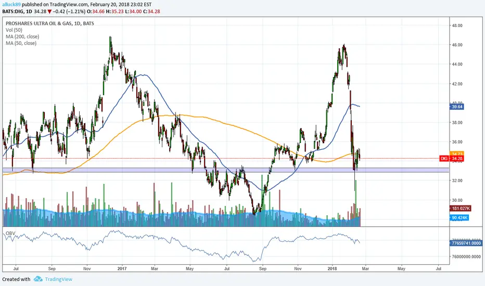Click the 46.00 price axis label
The width and height of the screenshot is (485, 286).
coord(457,45)
